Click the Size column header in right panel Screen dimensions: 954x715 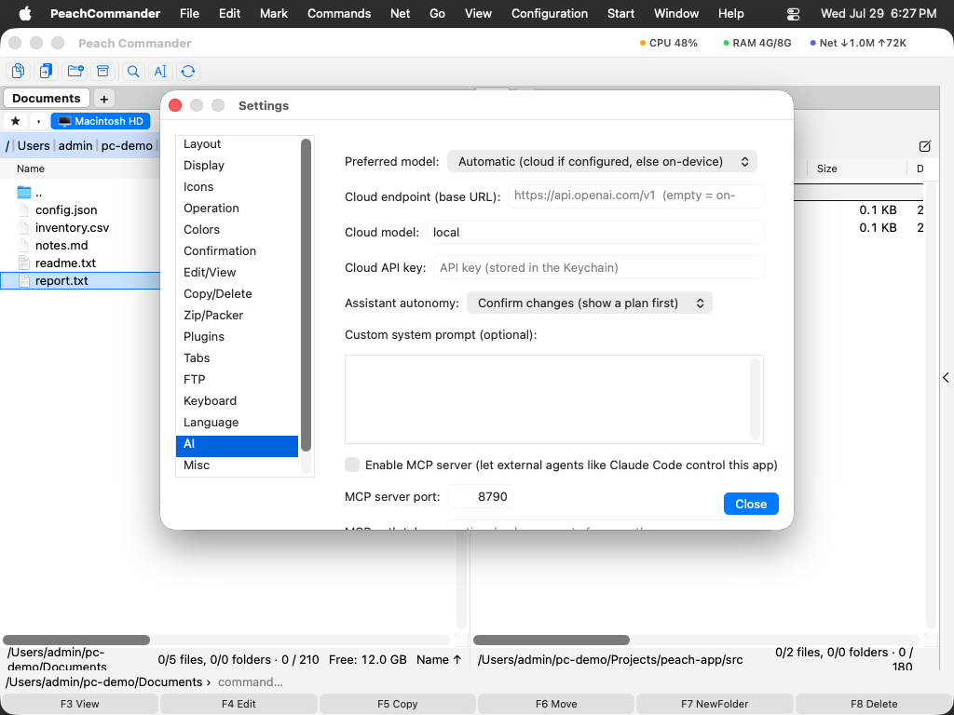(827, 169)
